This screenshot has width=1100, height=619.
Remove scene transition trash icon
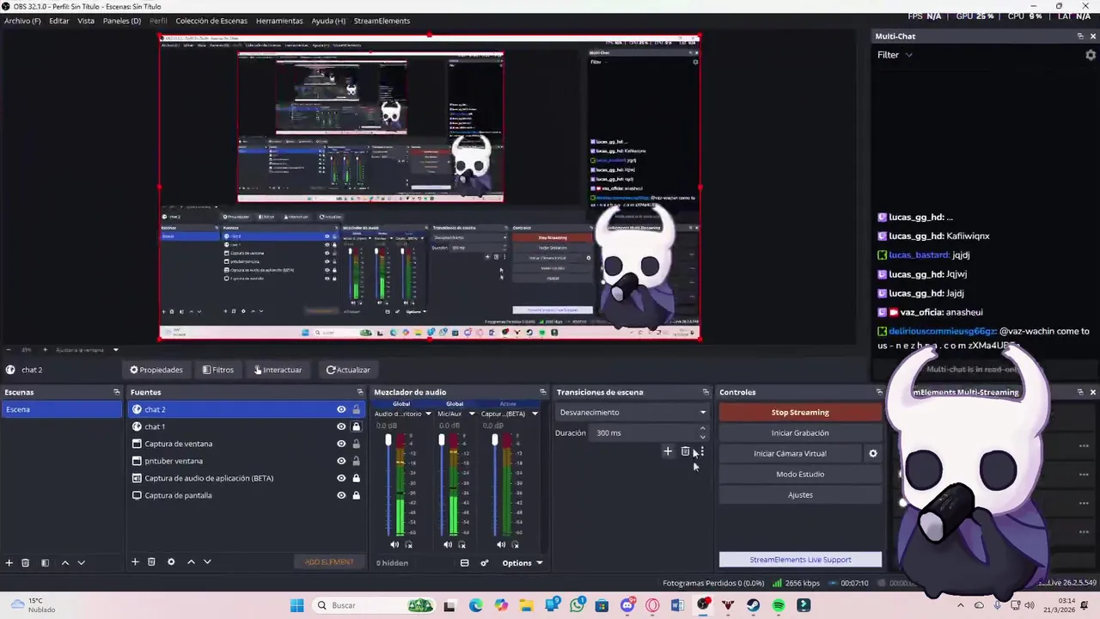pyautogui.click(x=685, y=451)
